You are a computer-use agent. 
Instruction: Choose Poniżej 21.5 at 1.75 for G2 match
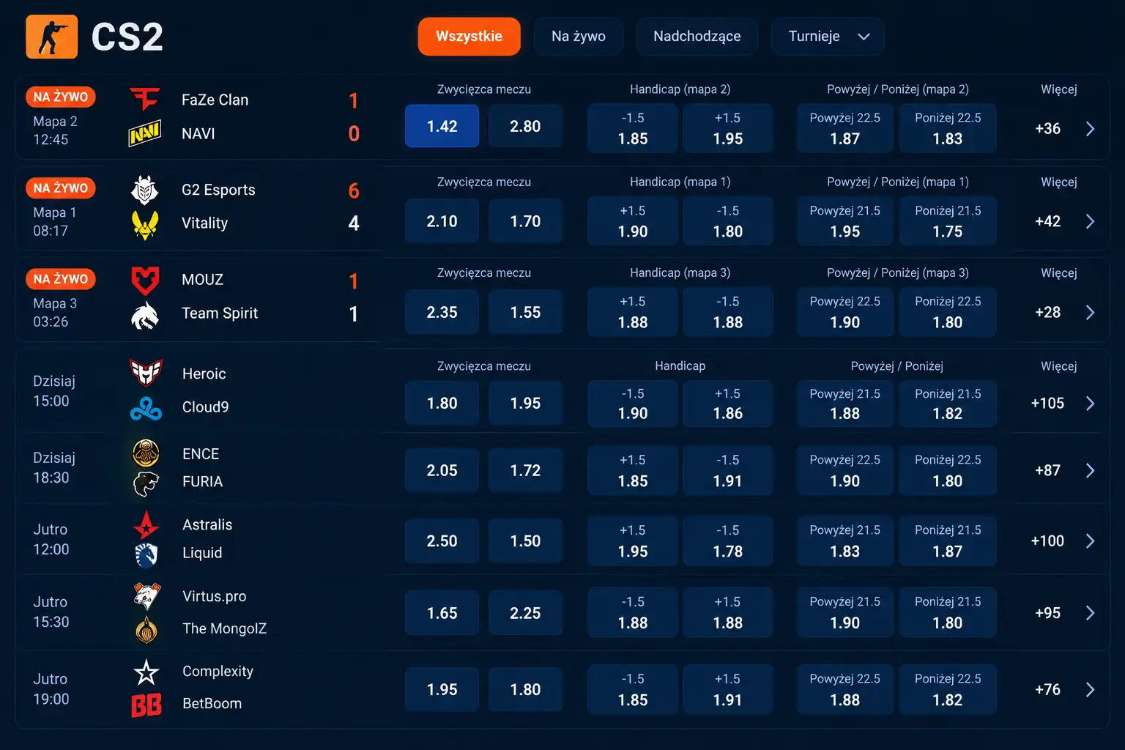click(948, 221)
